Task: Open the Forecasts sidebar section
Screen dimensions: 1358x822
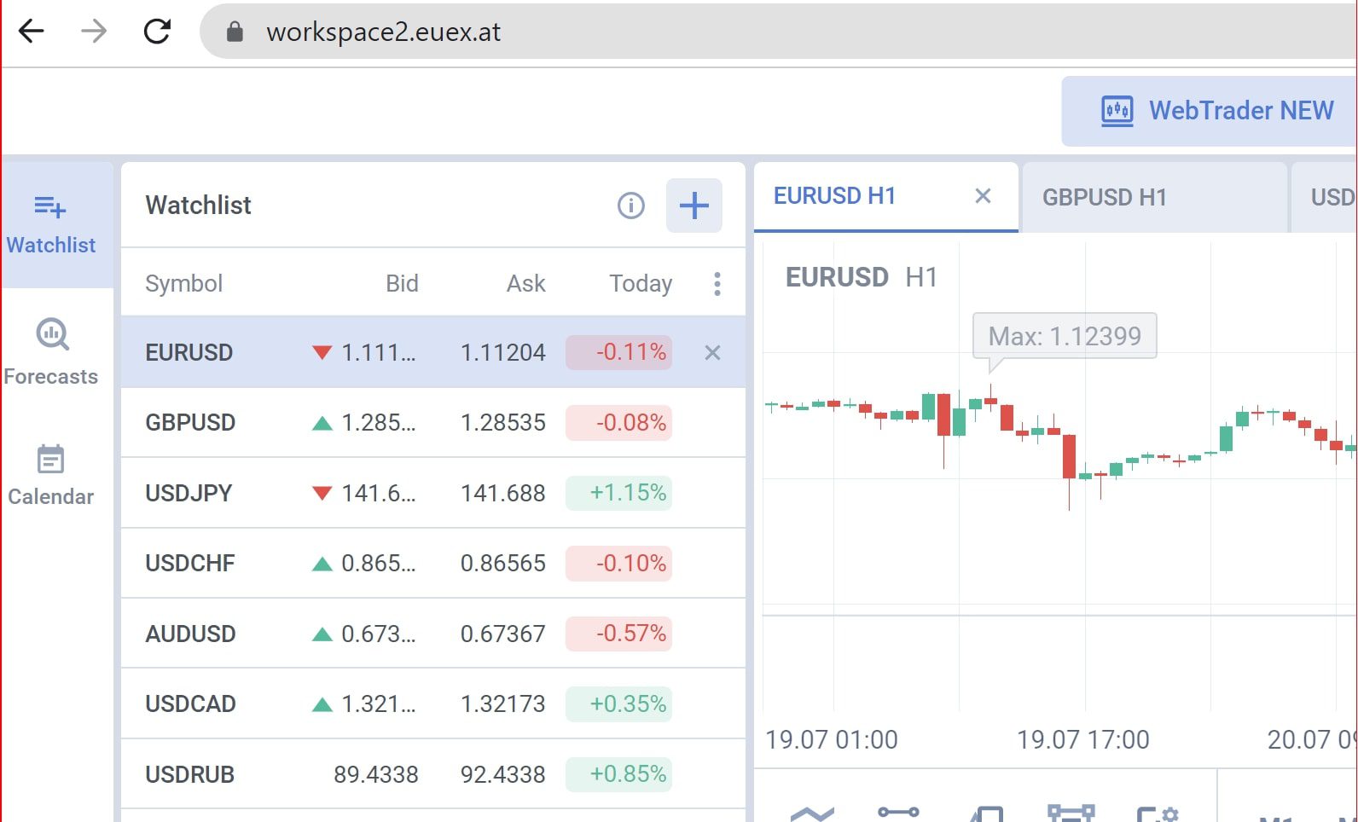Action: click(x=51, y=352)
